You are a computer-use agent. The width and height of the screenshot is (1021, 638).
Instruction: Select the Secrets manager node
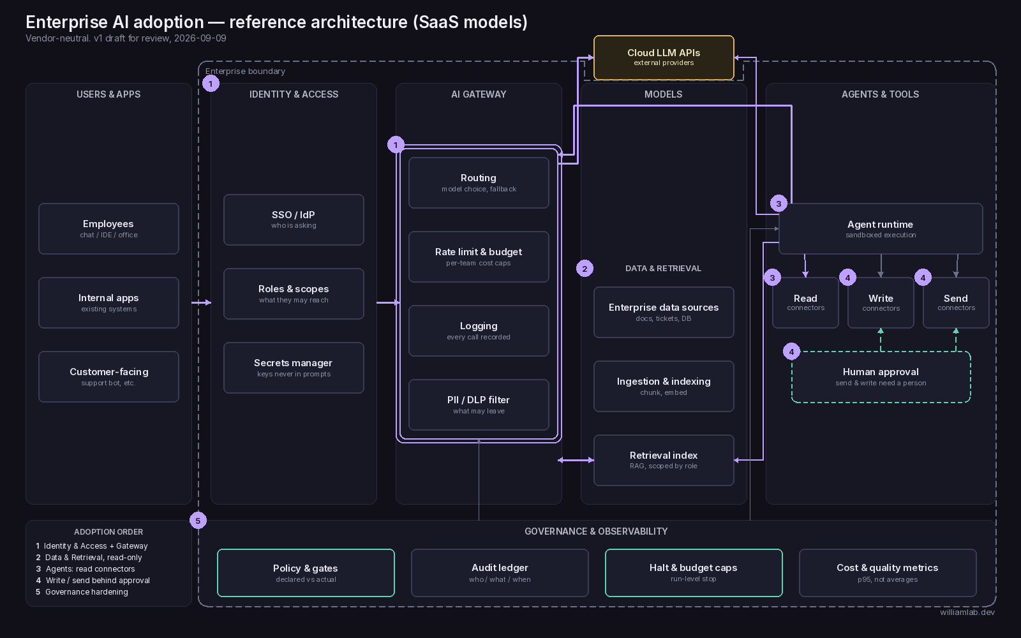pos(294,367)
